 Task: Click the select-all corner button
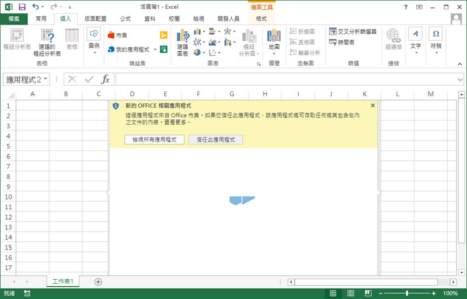coord(11,95)
